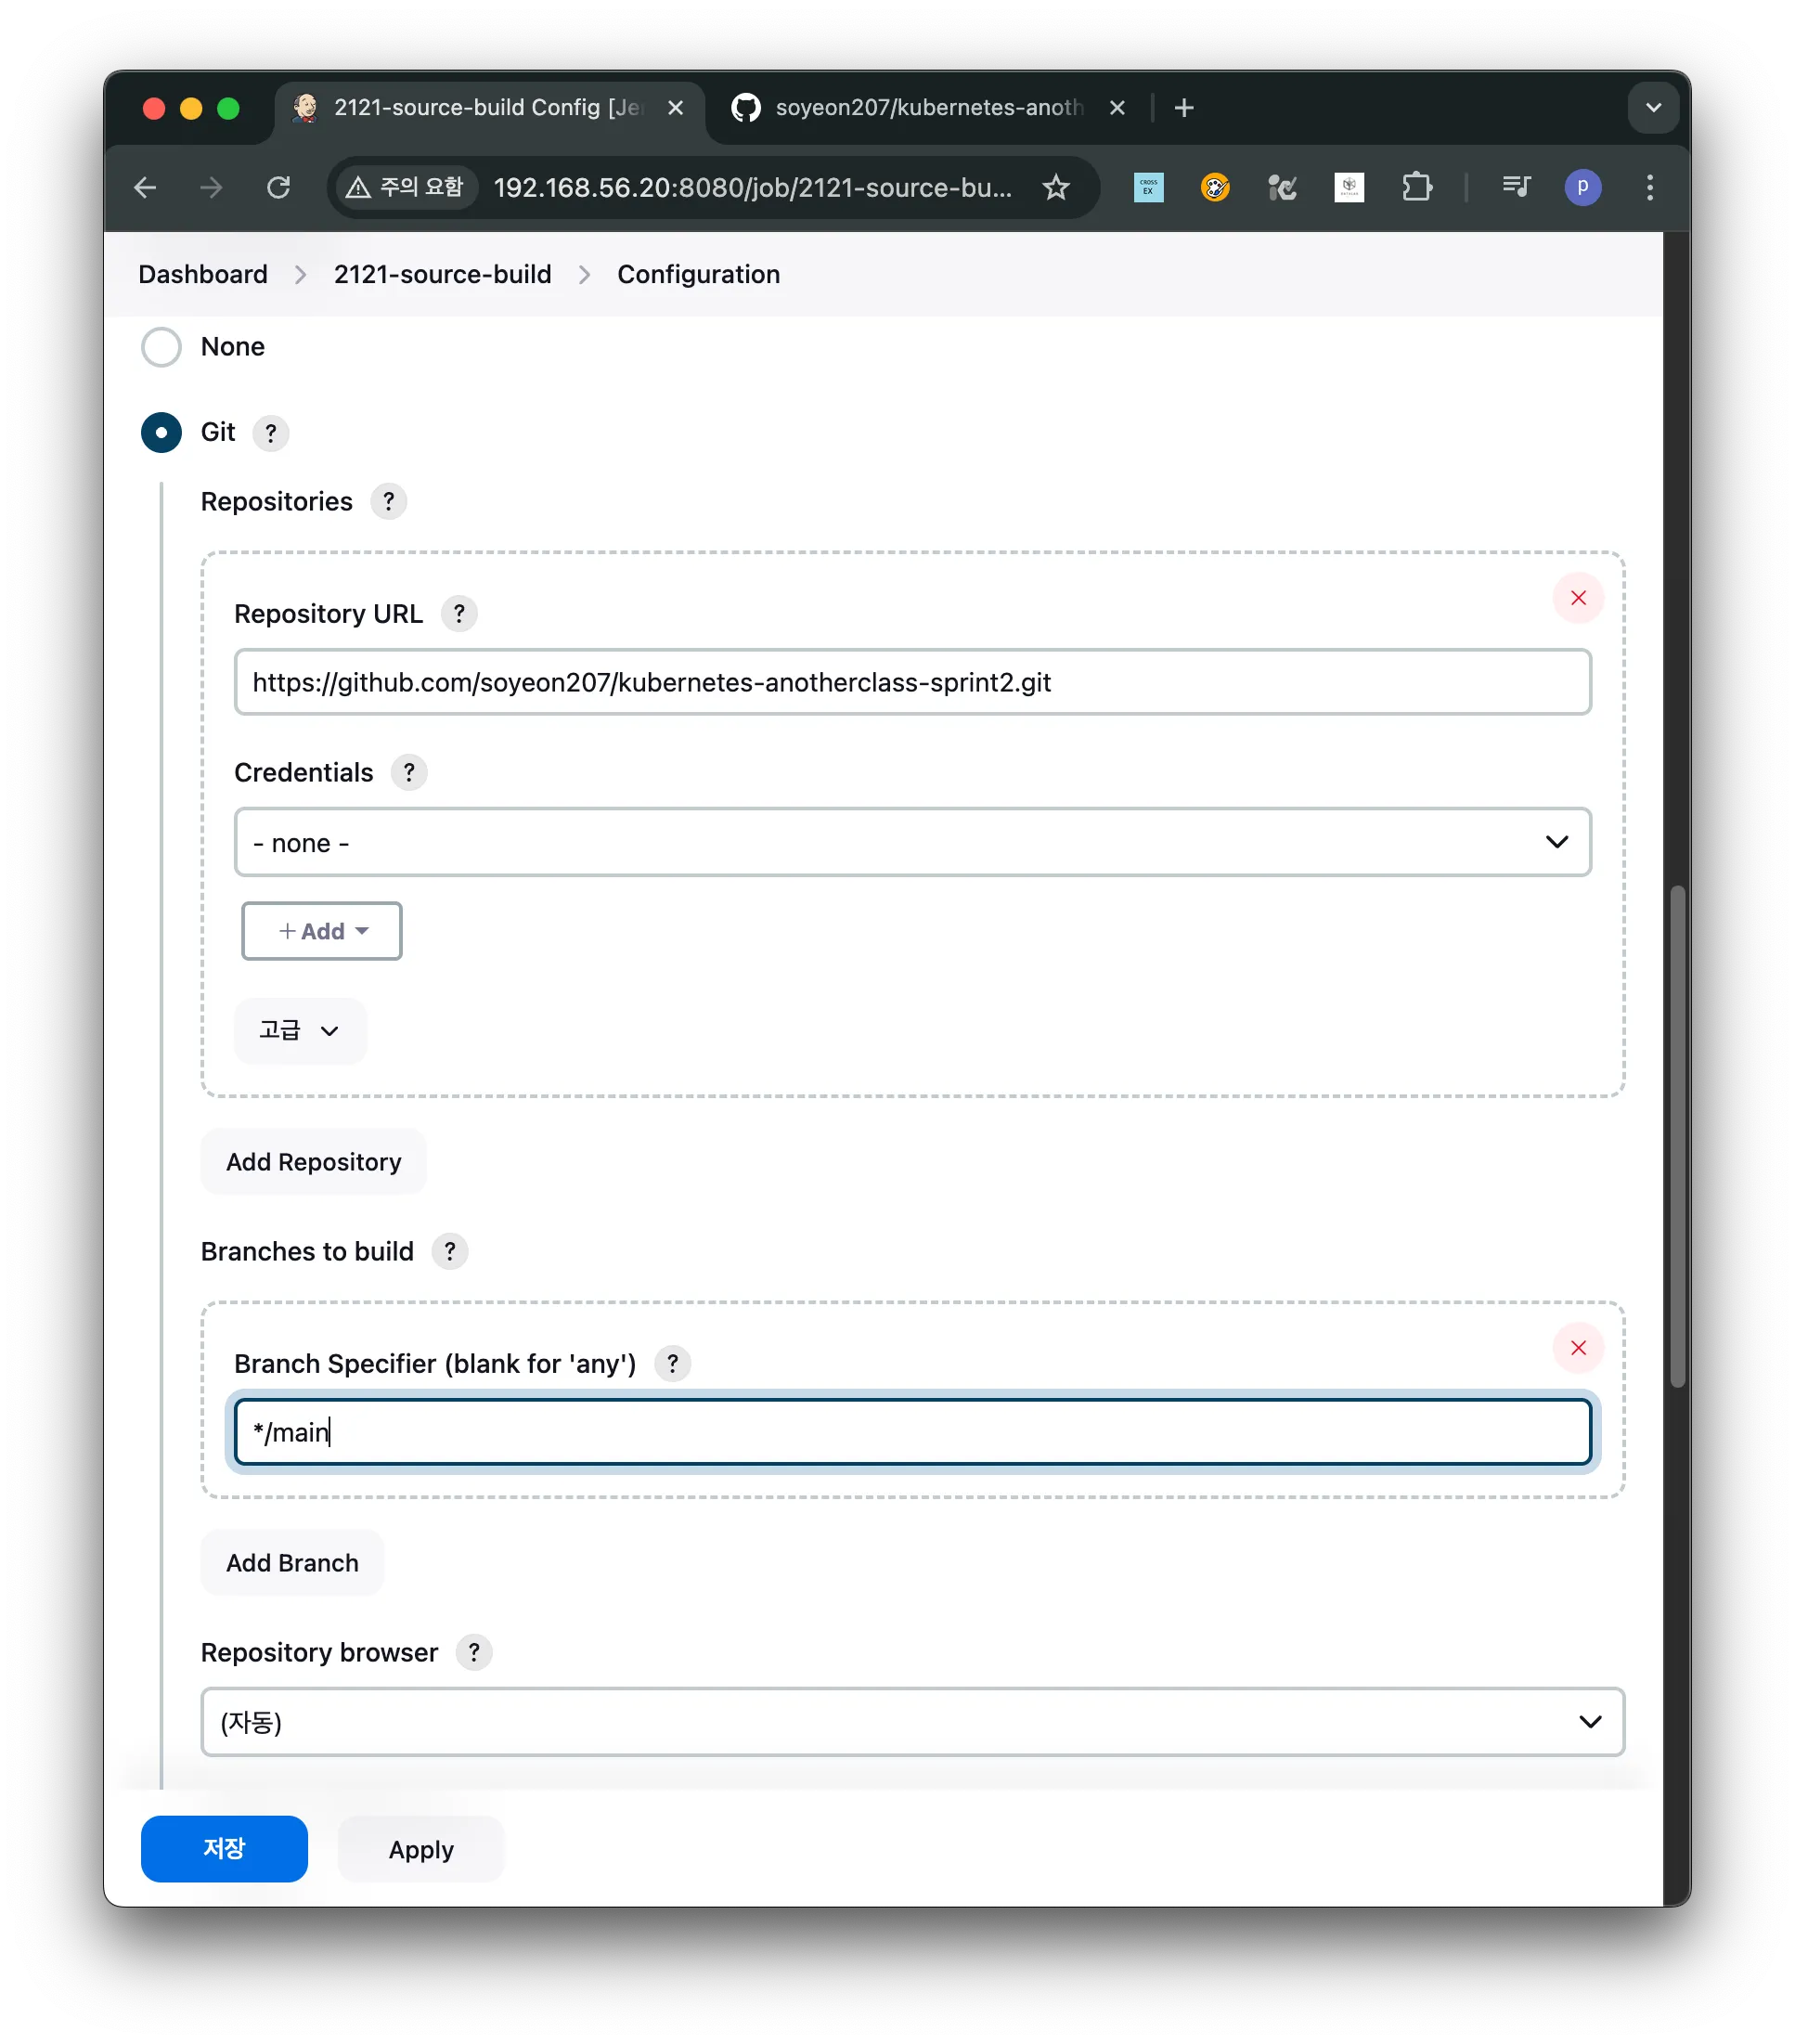Screen dimensions: 1795x2044
Task: Reload the Jenkins page
Action: click(278, 187)
